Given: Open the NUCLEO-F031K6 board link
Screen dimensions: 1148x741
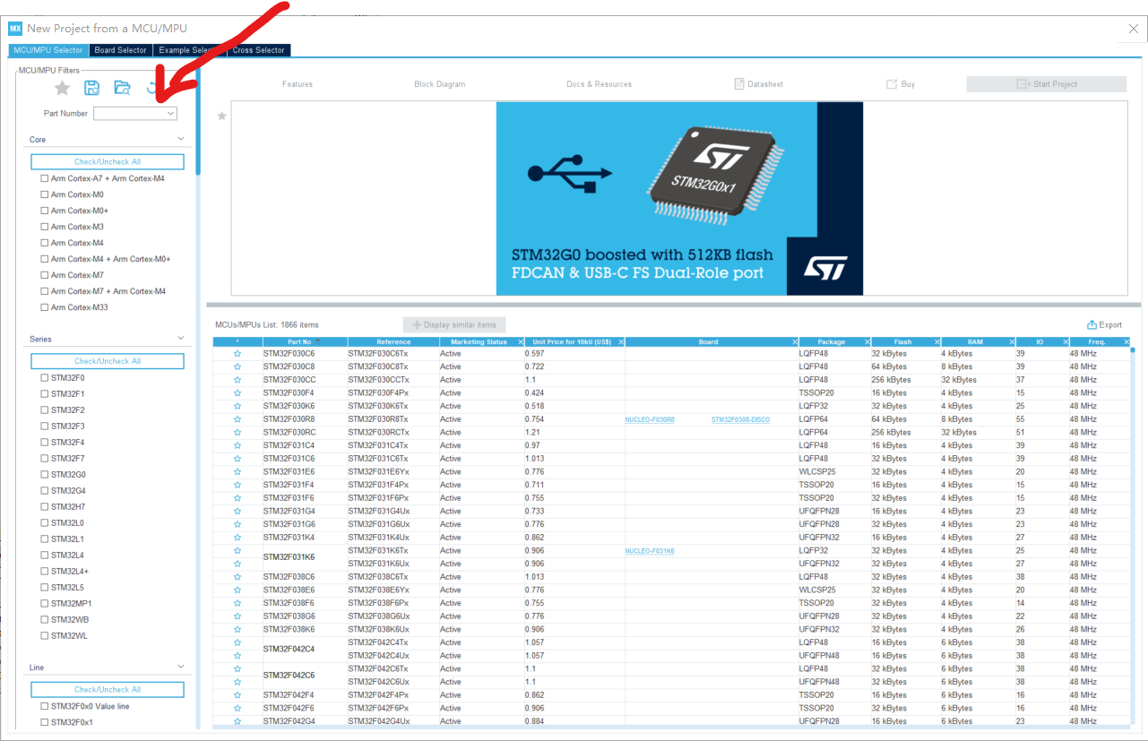Looking at the screenshot, I should tap(650, 551).
